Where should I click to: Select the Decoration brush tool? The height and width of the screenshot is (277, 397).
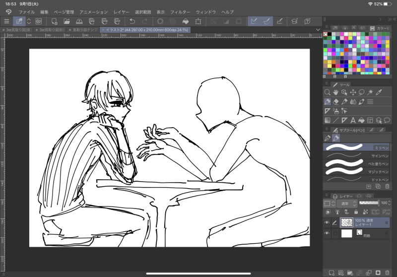click(362, 102)
